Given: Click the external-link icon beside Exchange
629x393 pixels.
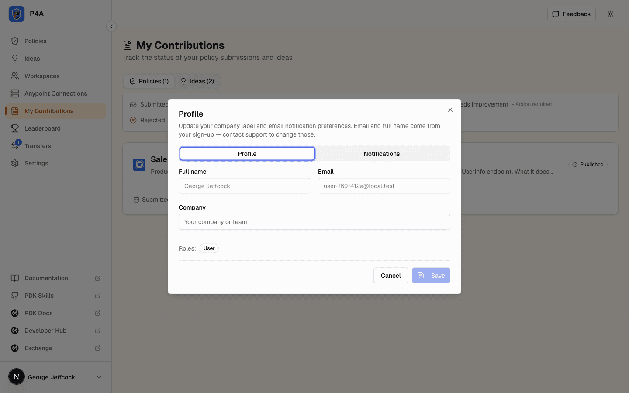Looking at the screenshot, I should point(98,348).
